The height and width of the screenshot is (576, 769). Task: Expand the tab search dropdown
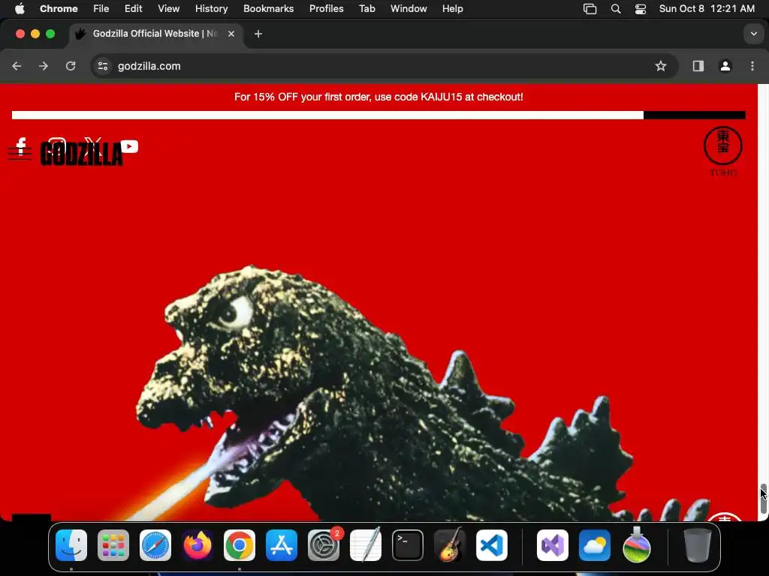754,34
